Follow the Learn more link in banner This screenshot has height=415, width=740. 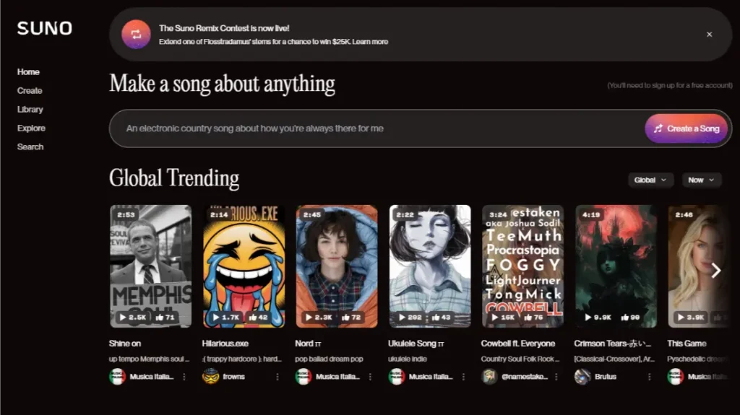click(x=370, y=42)
